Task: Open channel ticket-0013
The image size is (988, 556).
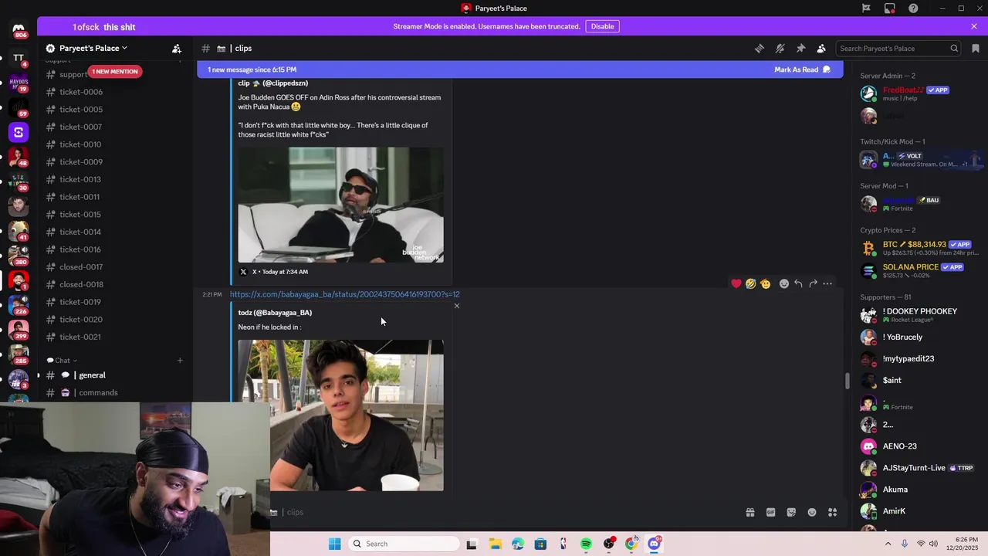Action: click(80, 179)
